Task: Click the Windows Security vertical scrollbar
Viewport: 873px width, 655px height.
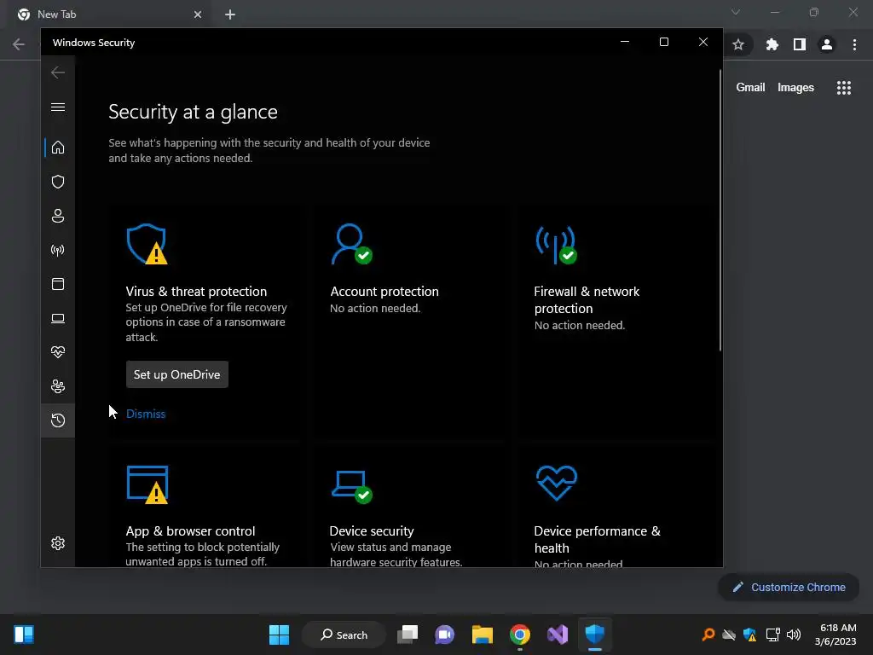Action: 720,211
